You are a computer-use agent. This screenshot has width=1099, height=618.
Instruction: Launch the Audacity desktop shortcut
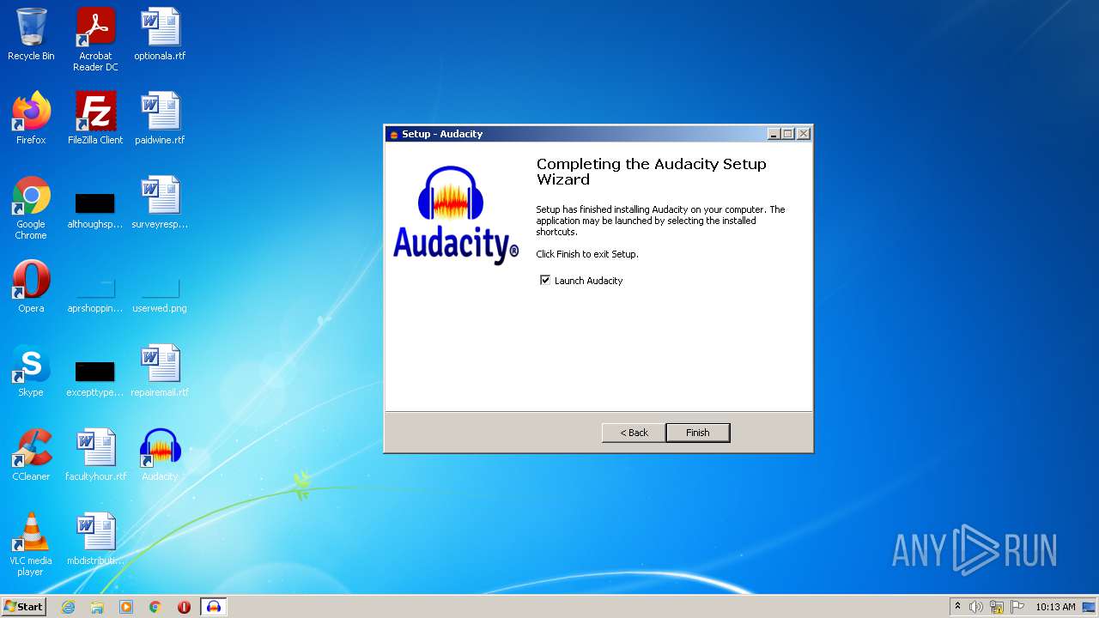160,456
